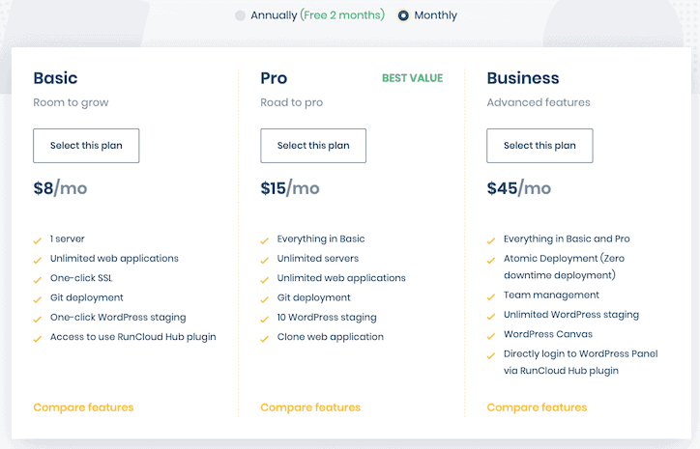Screen dimensions: 700x449
Task: Click checkmark next to Unlimited servers
Action: [264, 261]
